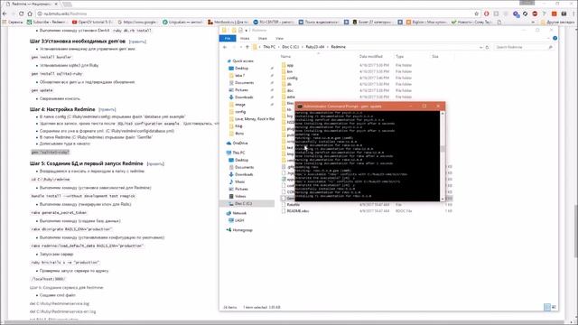The image size is (578, 325).
Task: Select the README.rdoc file
Action: (298, 211)
